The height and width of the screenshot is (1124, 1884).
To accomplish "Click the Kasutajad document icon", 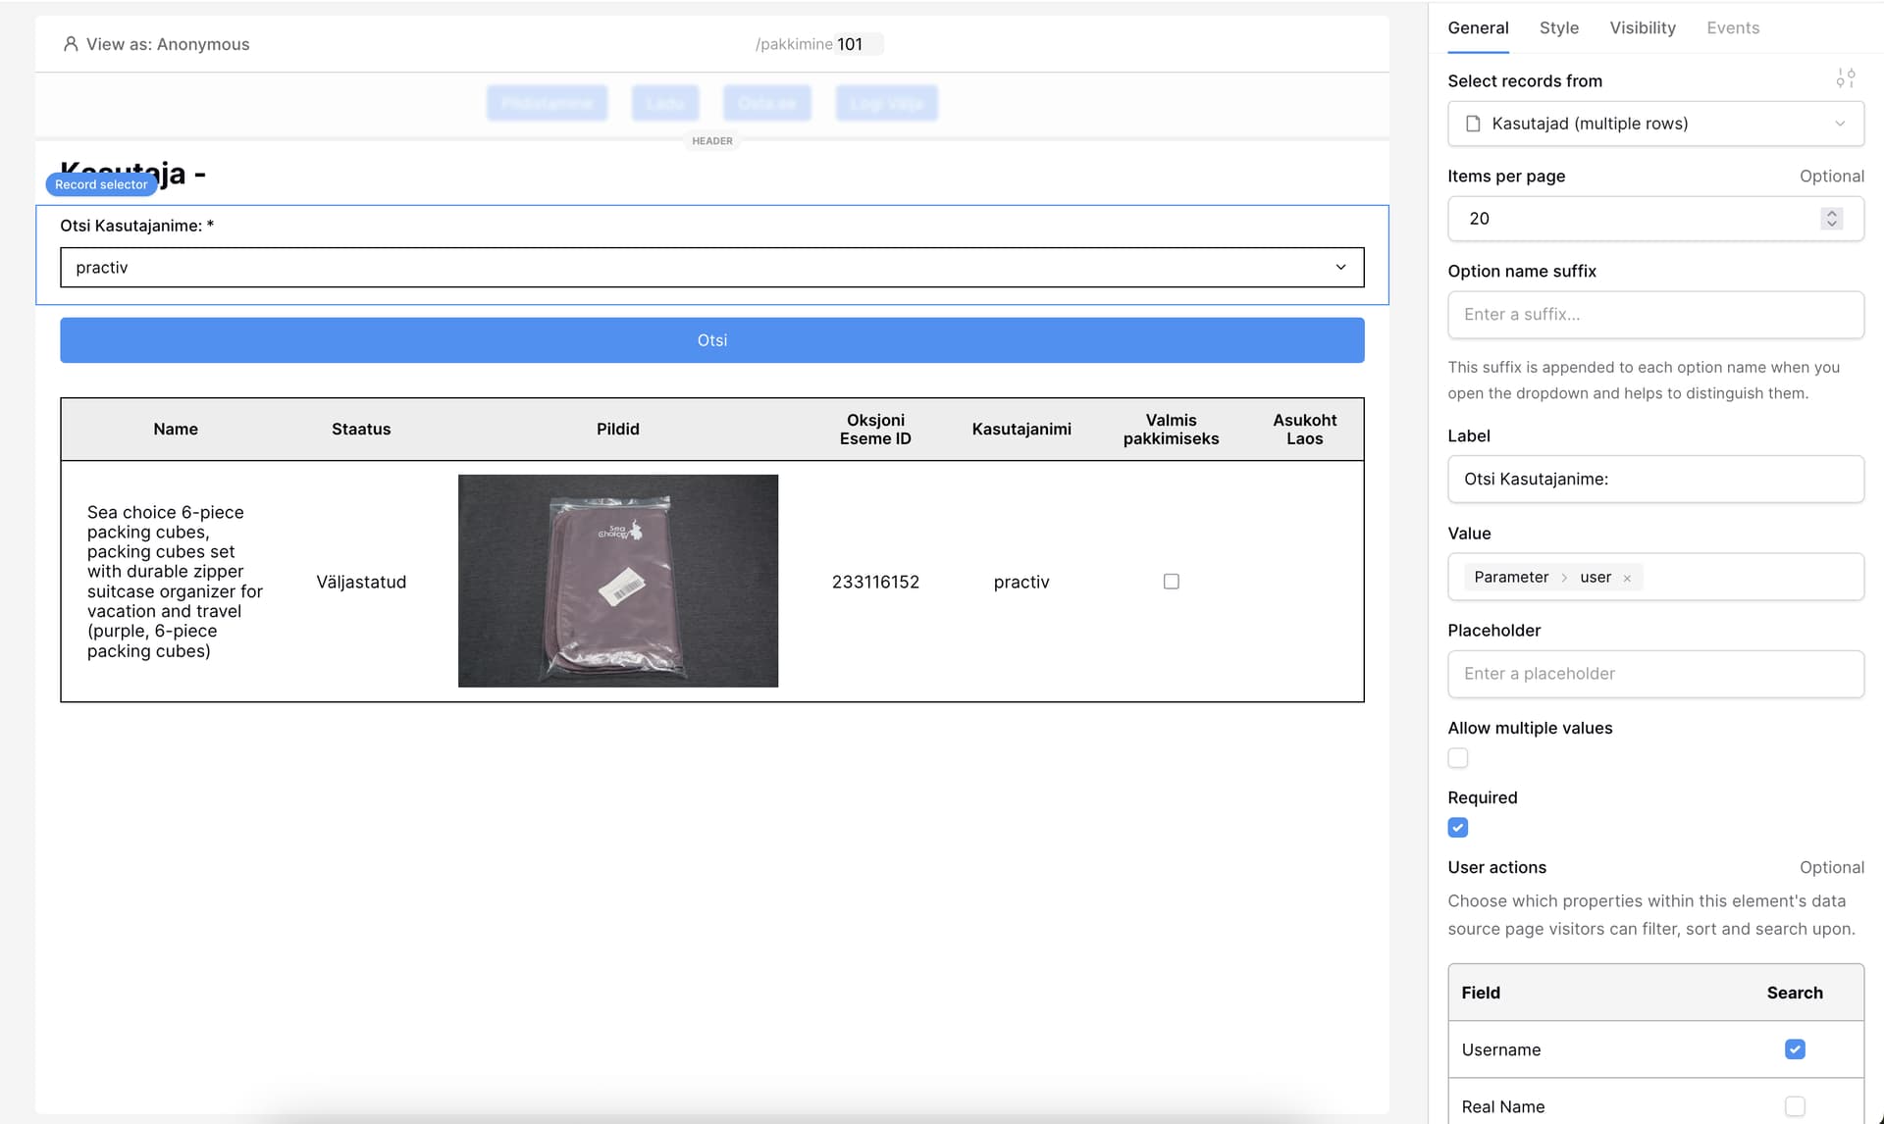I will (x=1473, y=124).
